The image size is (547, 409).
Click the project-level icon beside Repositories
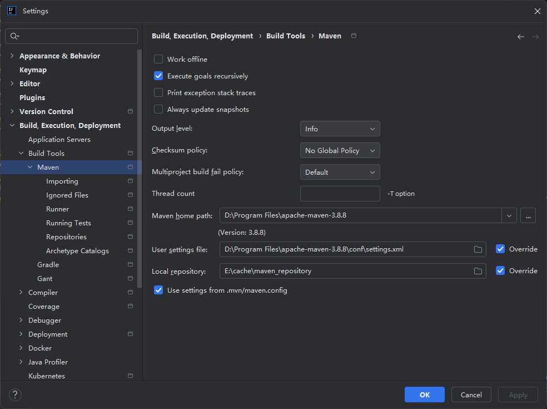130,236
